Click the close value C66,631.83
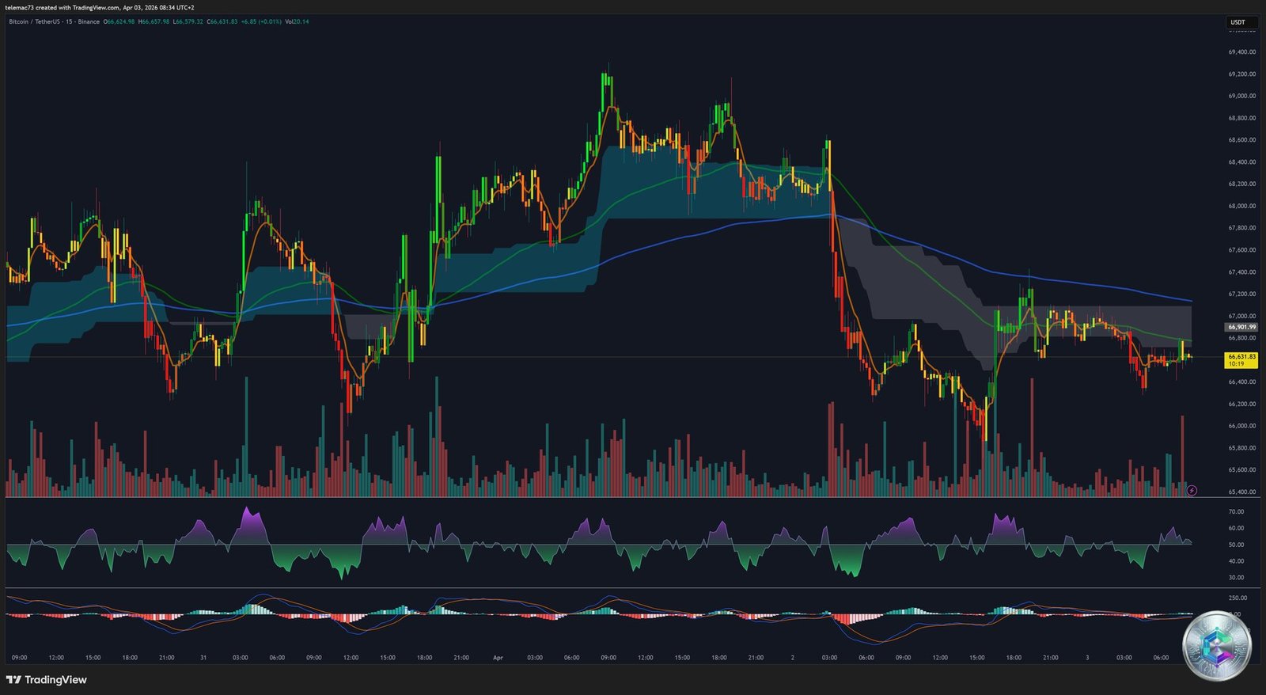The image size is (1266, 695). [x=222, y=21]
